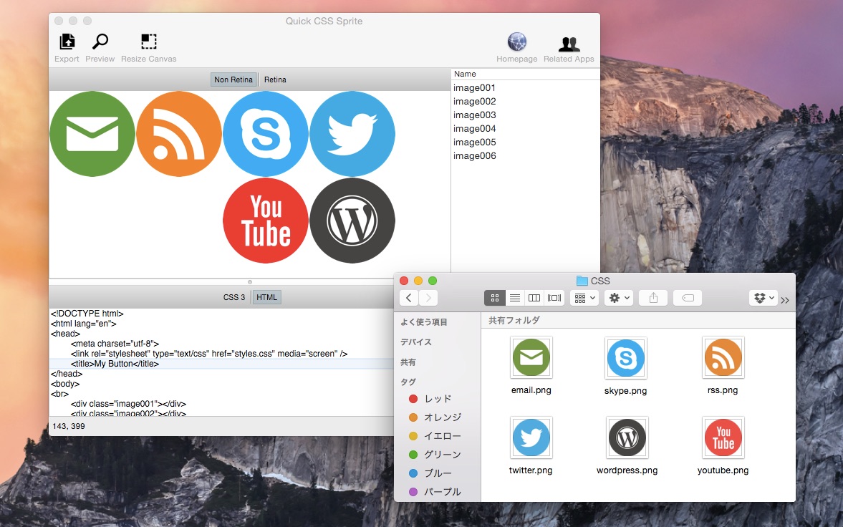
Task: Switch to the Retina tab
Action: coord(275,79)
